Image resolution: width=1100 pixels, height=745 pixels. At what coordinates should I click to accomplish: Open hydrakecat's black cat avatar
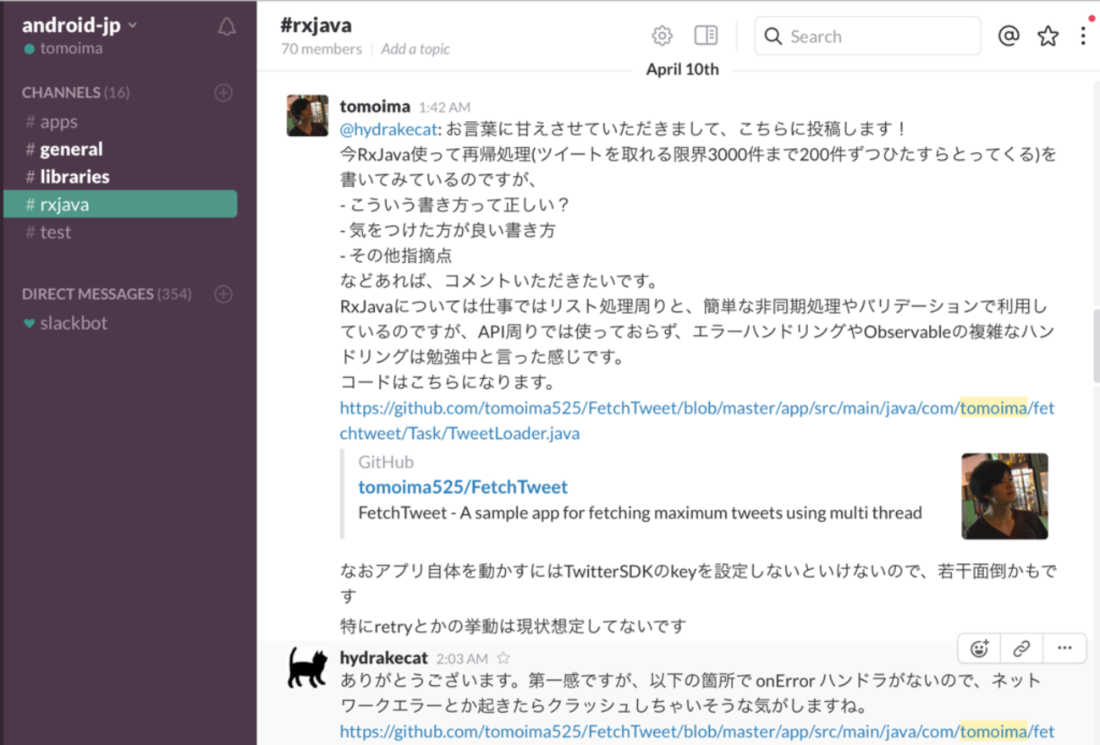click(x=307, y=668)
